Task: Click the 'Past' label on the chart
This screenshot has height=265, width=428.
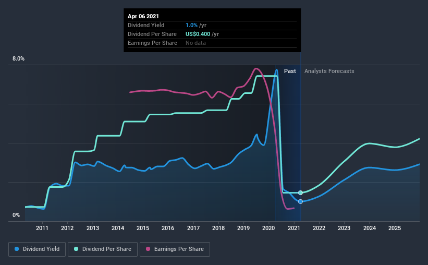Action: point(290,71)
